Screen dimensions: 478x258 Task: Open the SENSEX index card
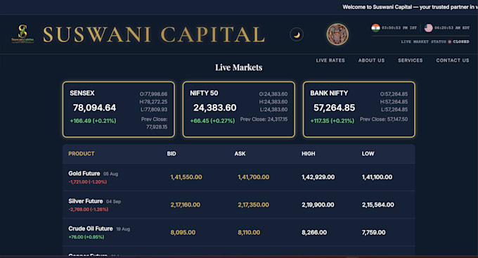pyautogui.click(x=119, y=110)
